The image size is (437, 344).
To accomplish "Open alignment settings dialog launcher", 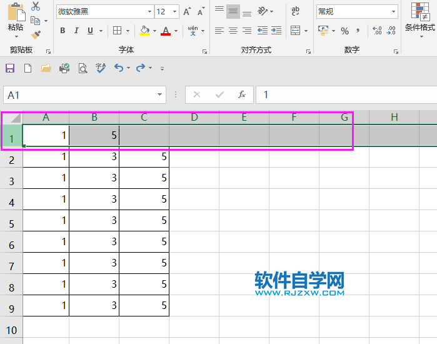I will 308,51.
